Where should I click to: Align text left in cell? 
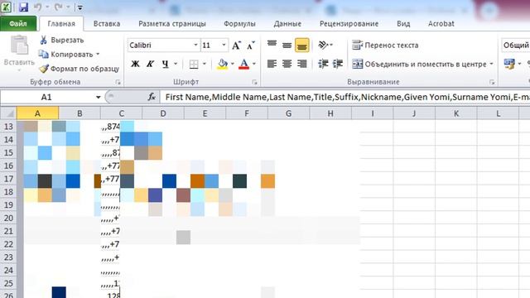(272, 64)
